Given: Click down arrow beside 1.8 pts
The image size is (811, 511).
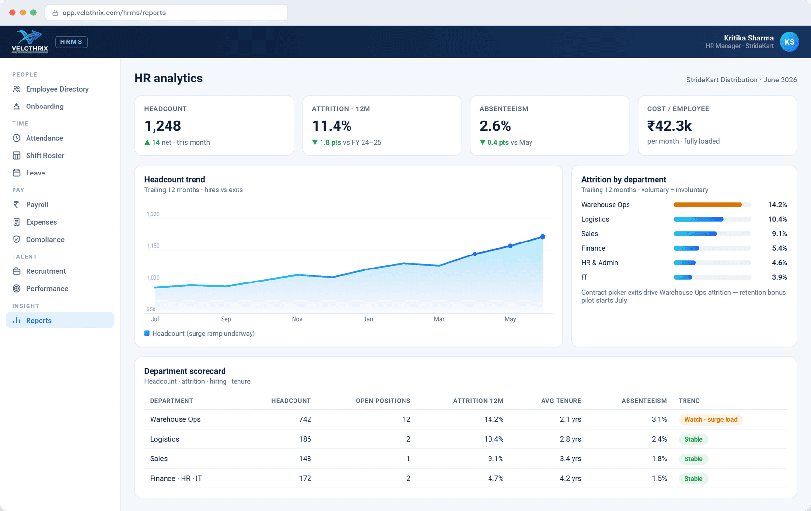Looking at the screenshot, I should pyautogui.click(x=315, y=142).
